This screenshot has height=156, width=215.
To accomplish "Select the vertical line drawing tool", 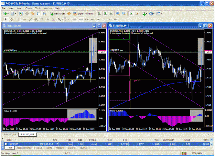I will 19,19.
